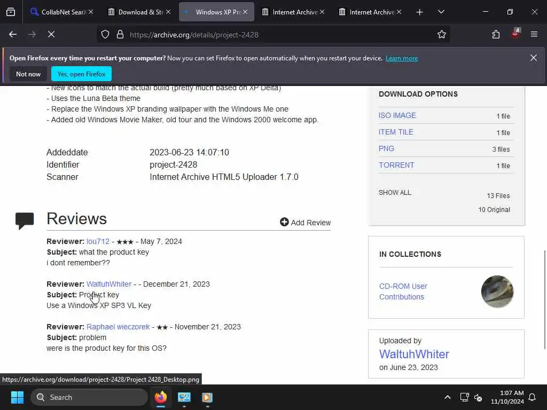Select the added date 2023-06-23 14:07:10
The width and height of the screenshot is (547, 410).
[x=190, y=152]
